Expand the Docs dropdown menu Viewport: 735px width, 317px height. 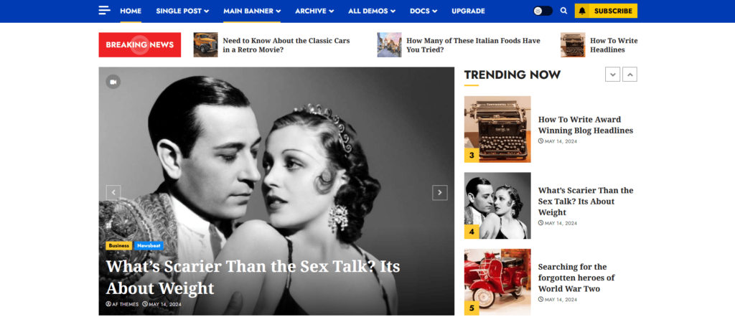click(423, 11)
